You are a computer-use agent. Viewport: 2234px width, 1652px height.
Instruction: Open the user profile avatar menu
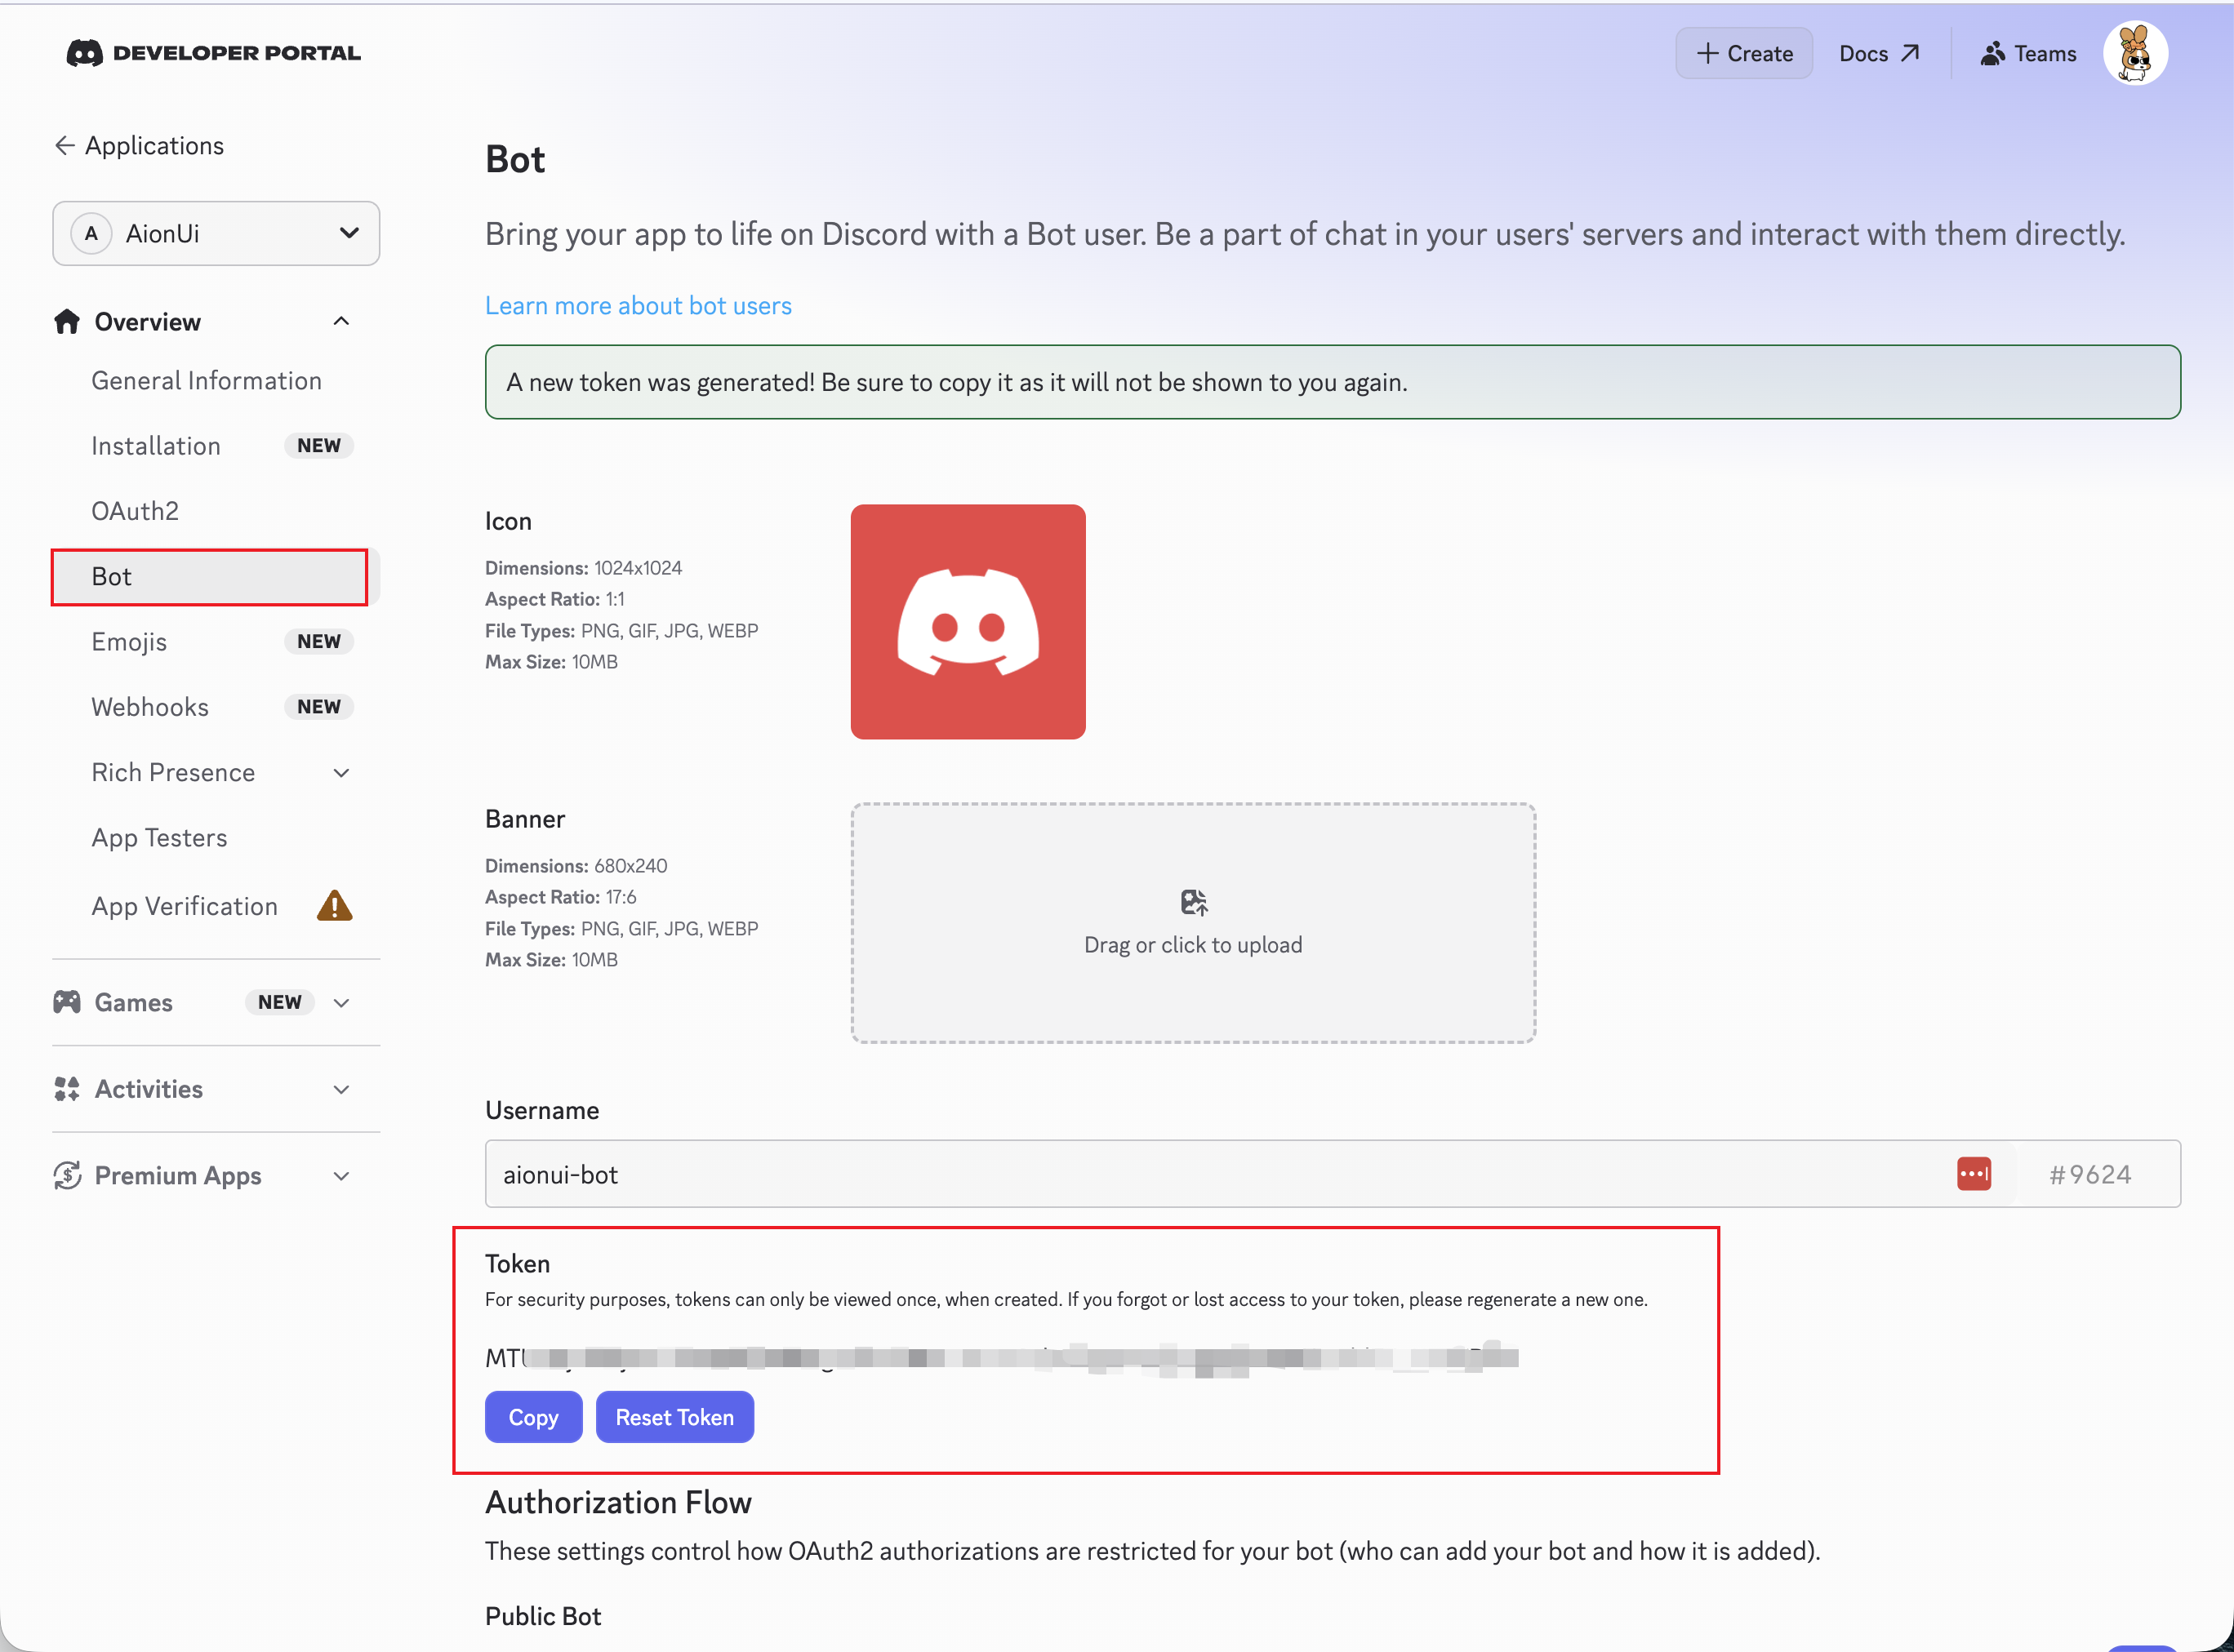pyautogui.click(x=2135, y=53)
